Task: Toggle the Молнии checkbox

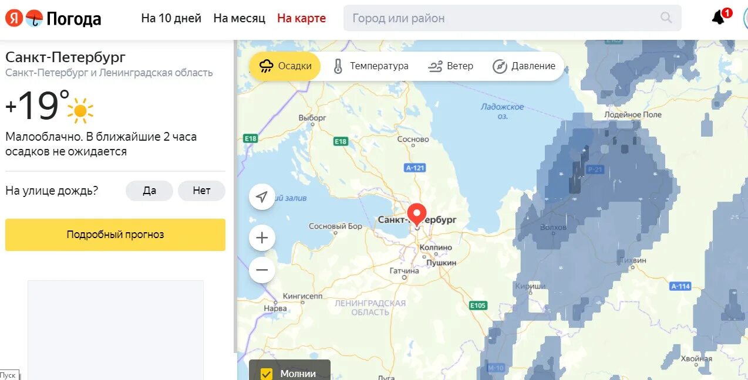Action: click(x=266, y=374)
